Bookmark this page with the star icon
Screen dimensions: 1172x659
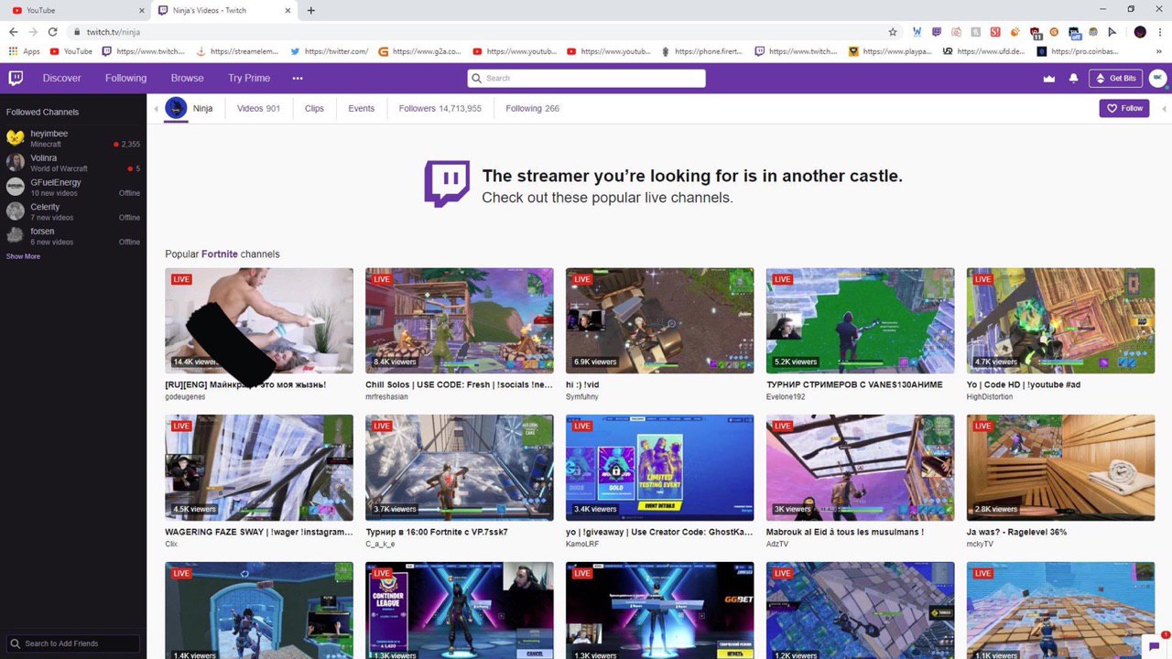(893, 32)
